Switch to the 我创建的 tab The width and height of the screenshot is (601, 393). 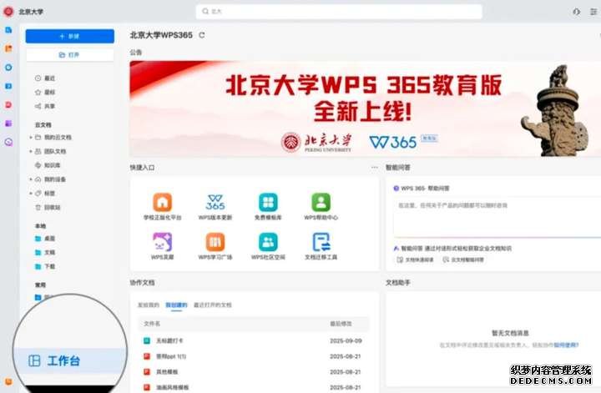[176, 305]
